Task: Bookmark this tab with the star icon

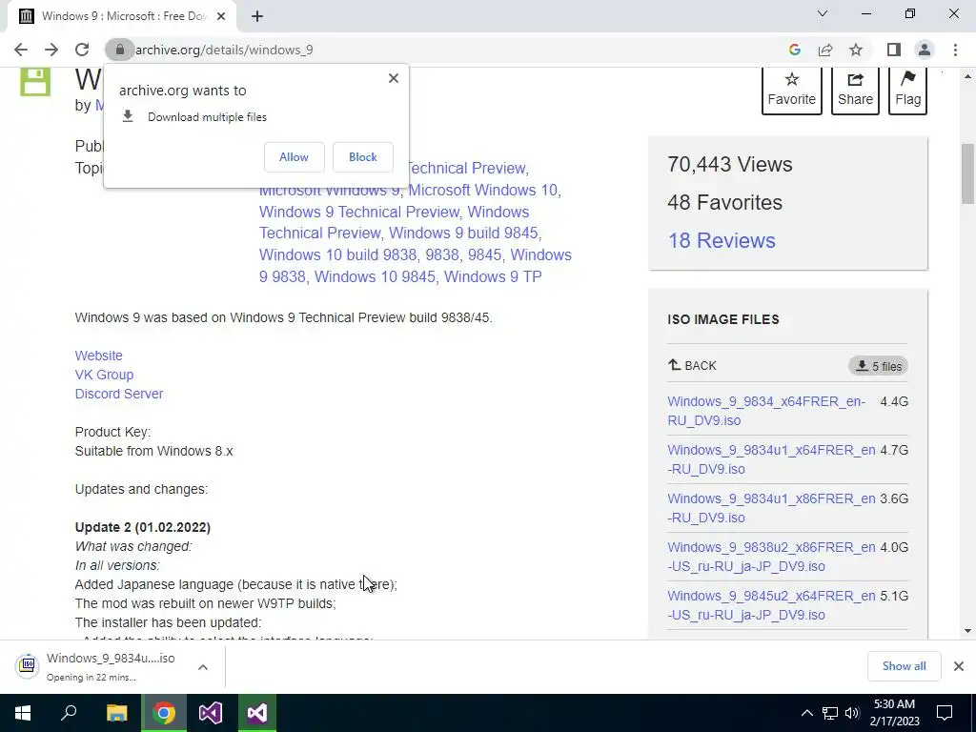Action: coord(857,50)
